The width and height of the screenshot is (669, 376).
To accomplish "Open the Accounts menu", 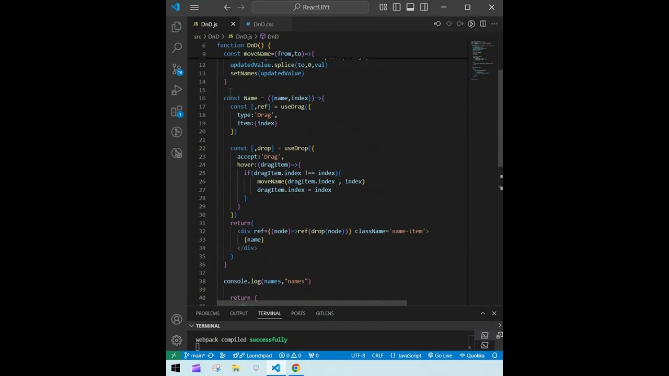I will point(177,319).
